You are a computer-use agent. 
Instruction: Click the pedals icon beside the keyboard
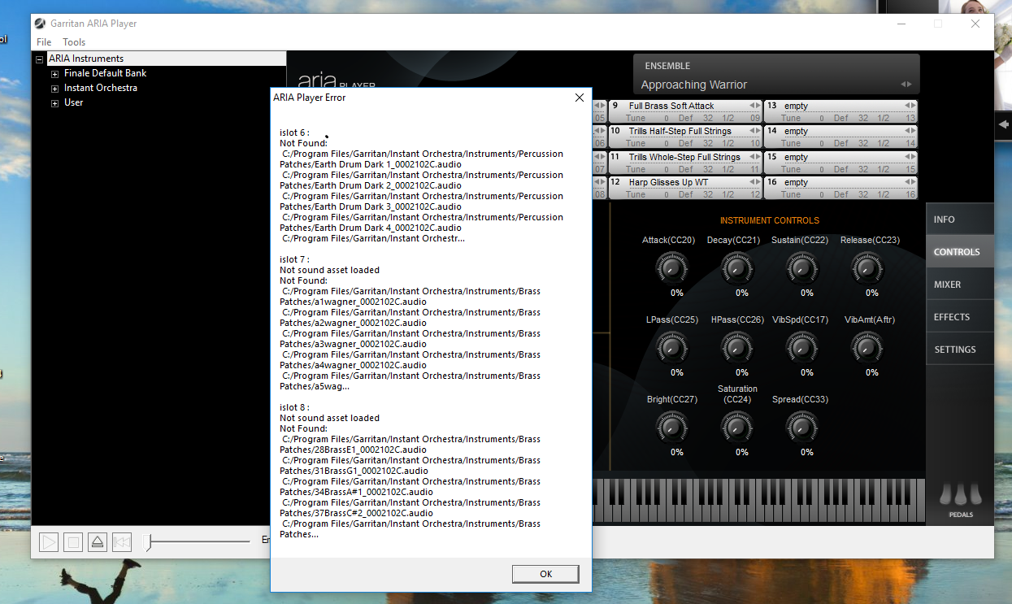coord(960,495)
